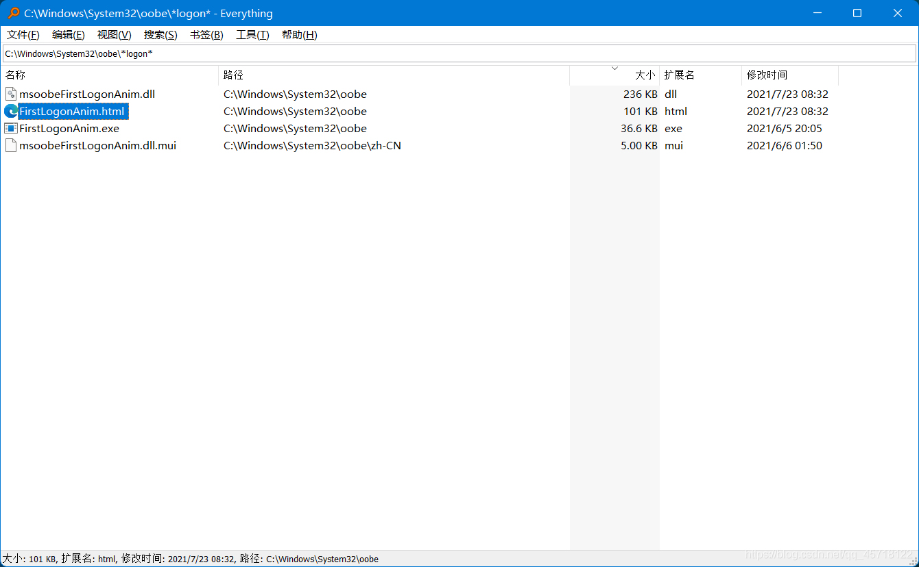This screenshot has height=567, width=919.
Task: Click the 2021/6/6 01:50 modified time
Action: tap(785, 145)
